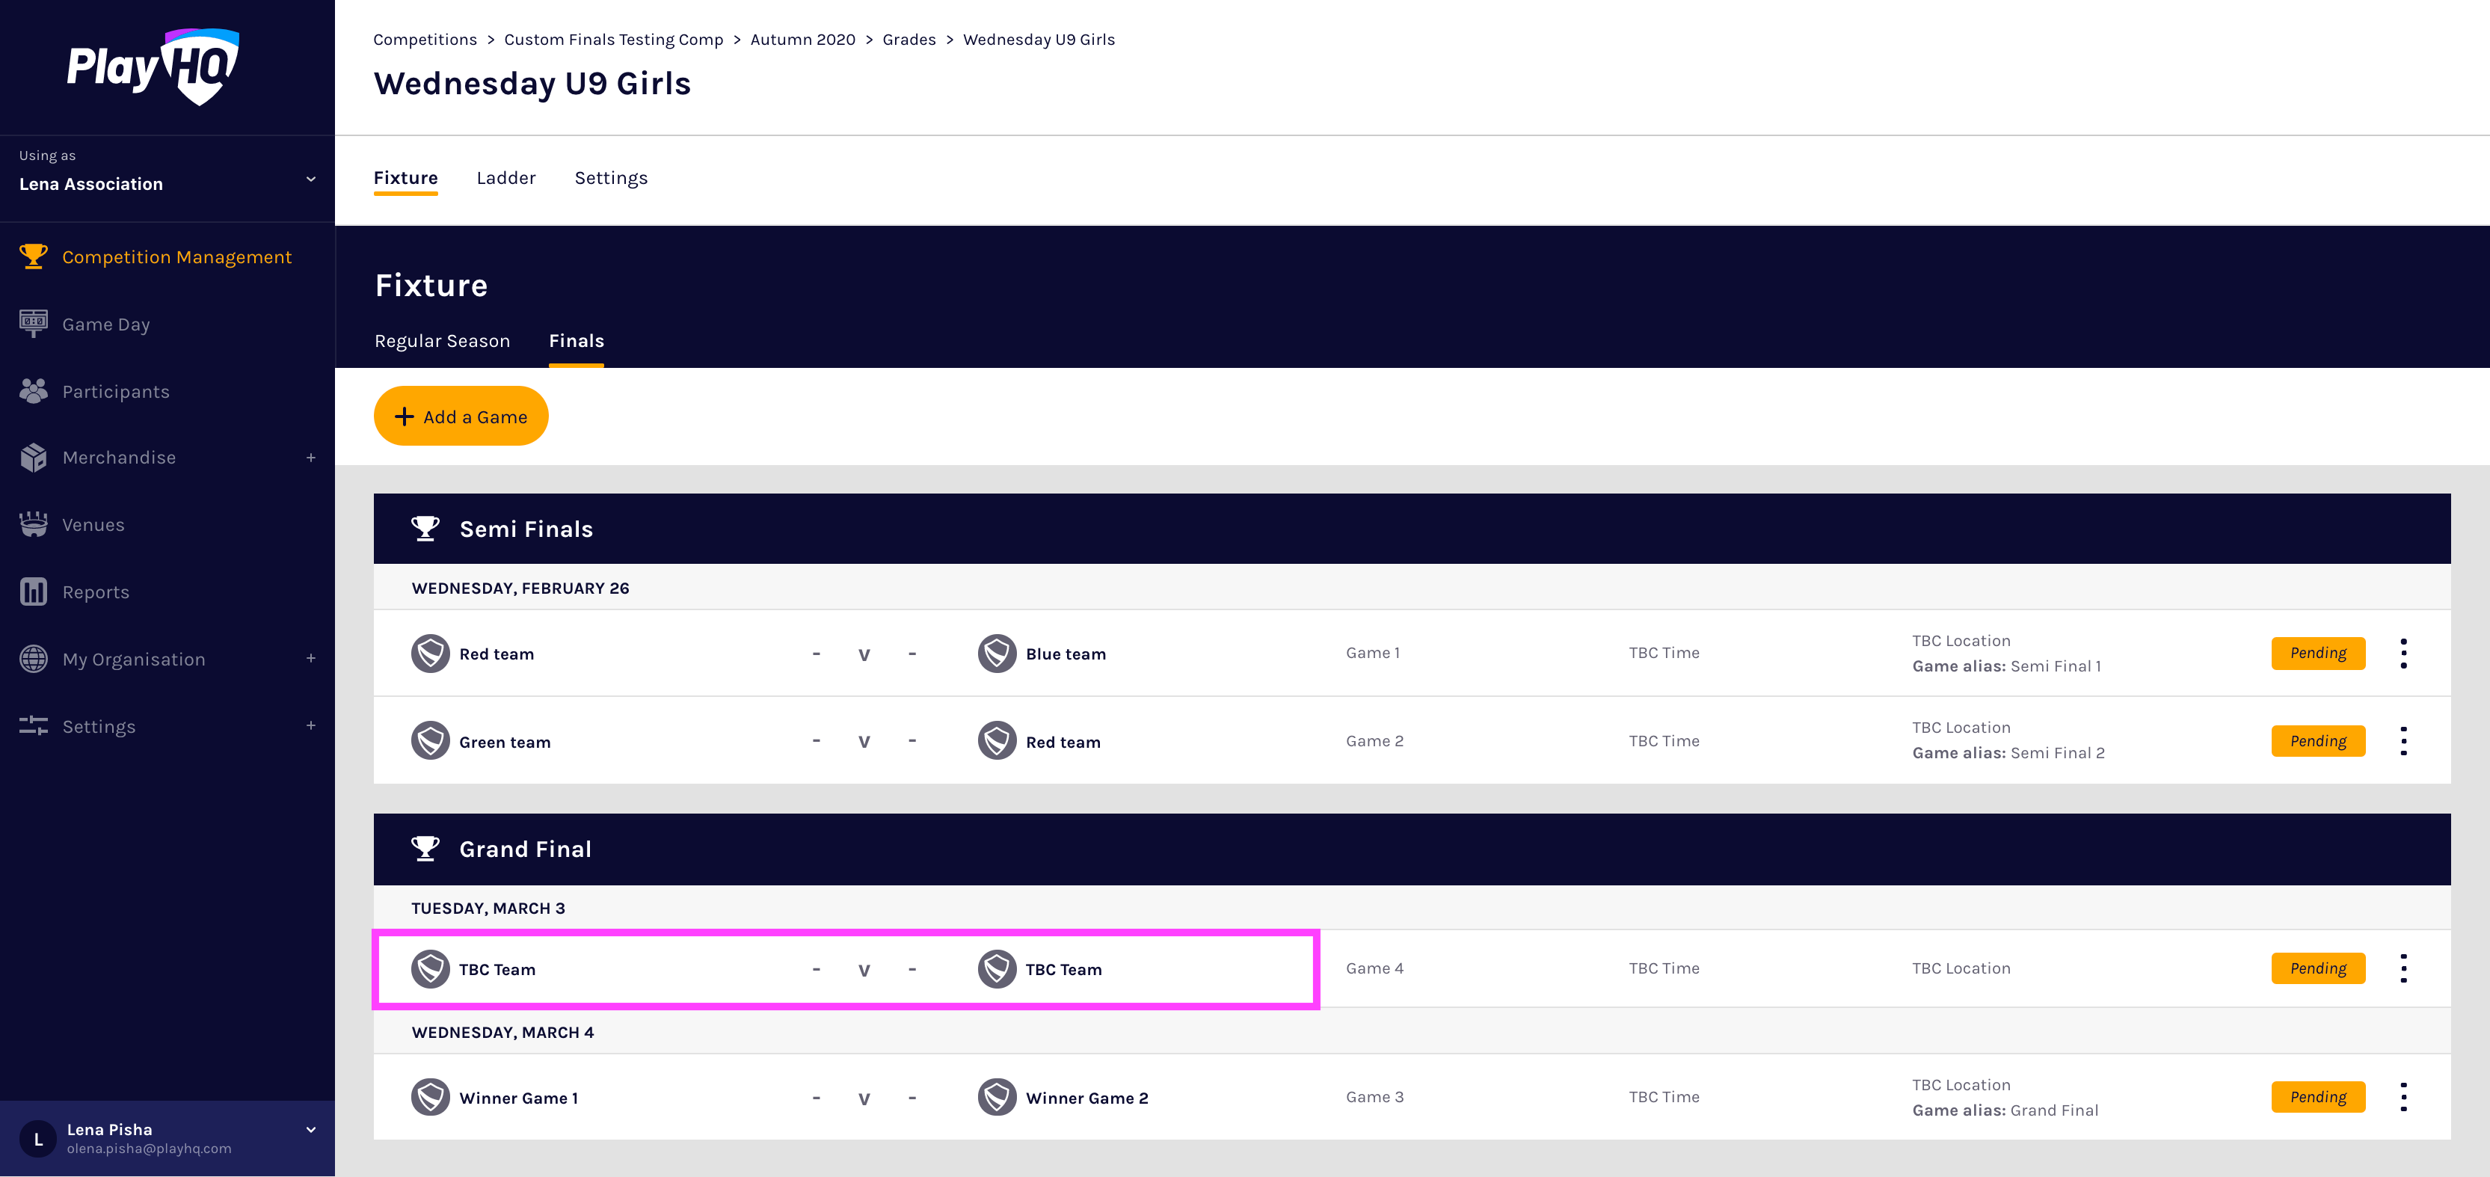Switch to the Regular Season tab

tap(442, 341)
